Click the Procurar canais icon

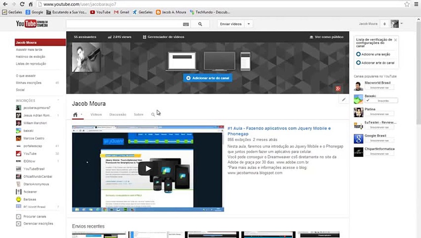(x=19, y=217)
